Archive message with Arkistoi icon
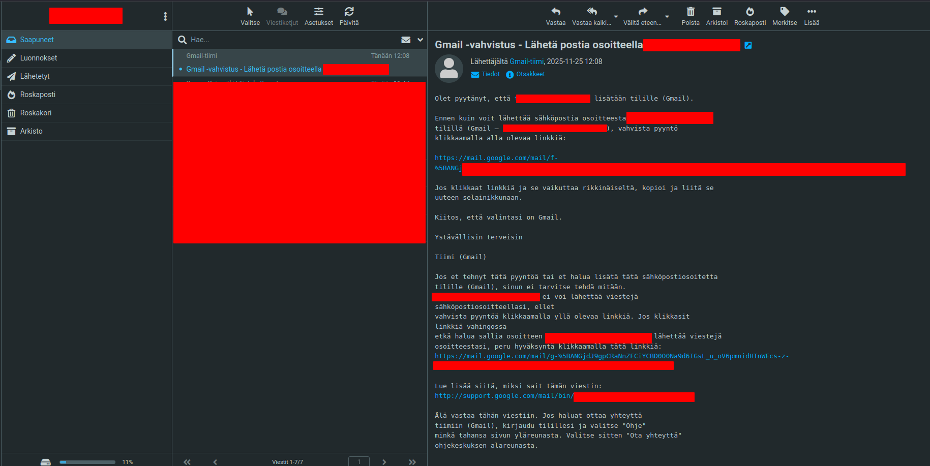This screenshot has width=930, height=466. pos(716,12)
